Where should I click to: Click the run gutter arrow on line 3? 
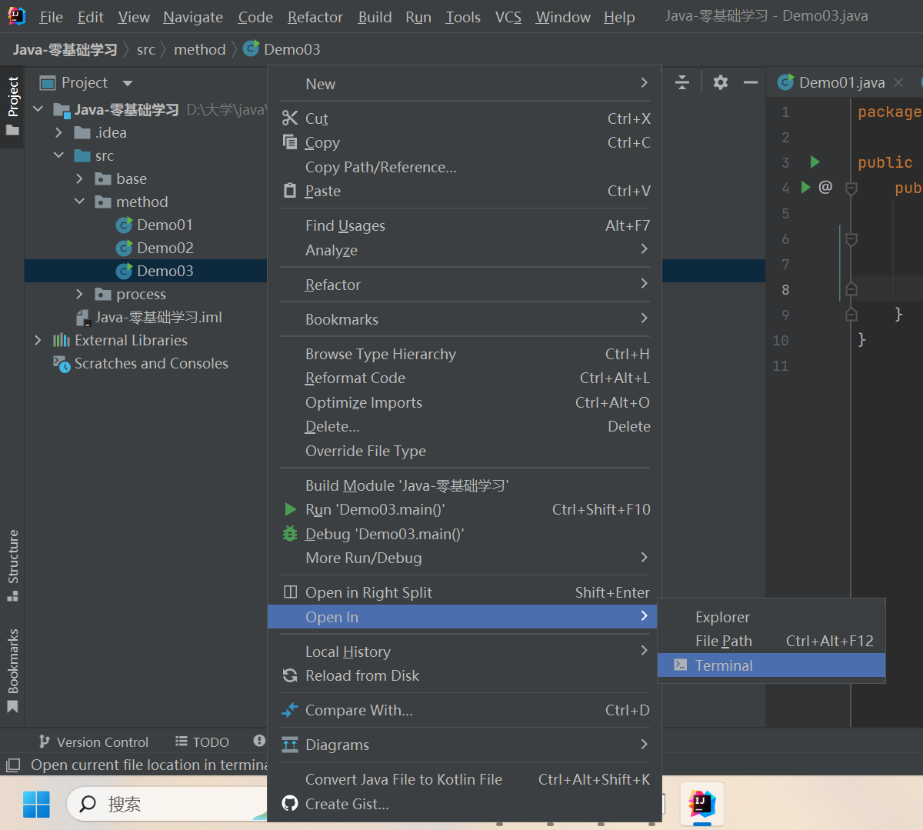(x=815, y=162)
